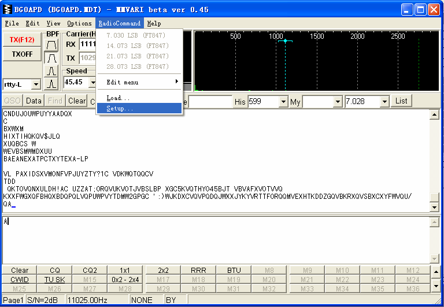Minimize the MMVARI window

pos(407,10)
